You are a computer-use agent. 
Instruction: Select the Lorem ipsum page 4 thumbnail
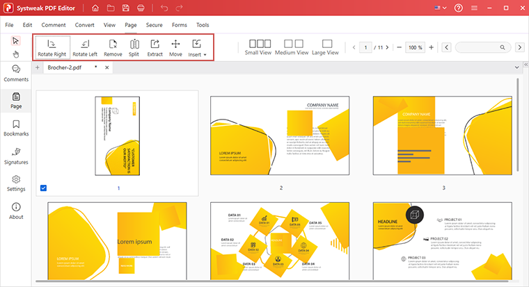117,241
